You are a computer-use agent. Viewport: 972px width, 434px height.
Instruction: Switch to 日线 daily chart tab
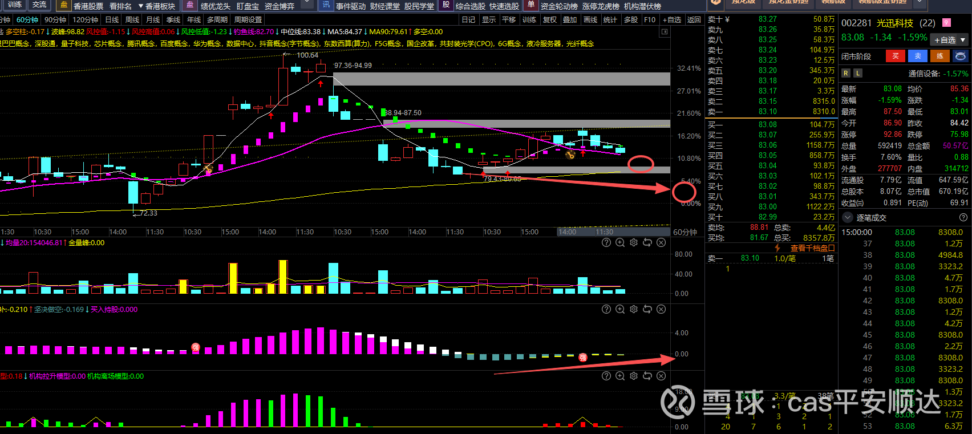(x=112, y=19)
